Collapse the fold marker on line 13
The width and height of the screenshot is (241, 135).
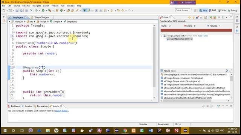pos(15,67)
